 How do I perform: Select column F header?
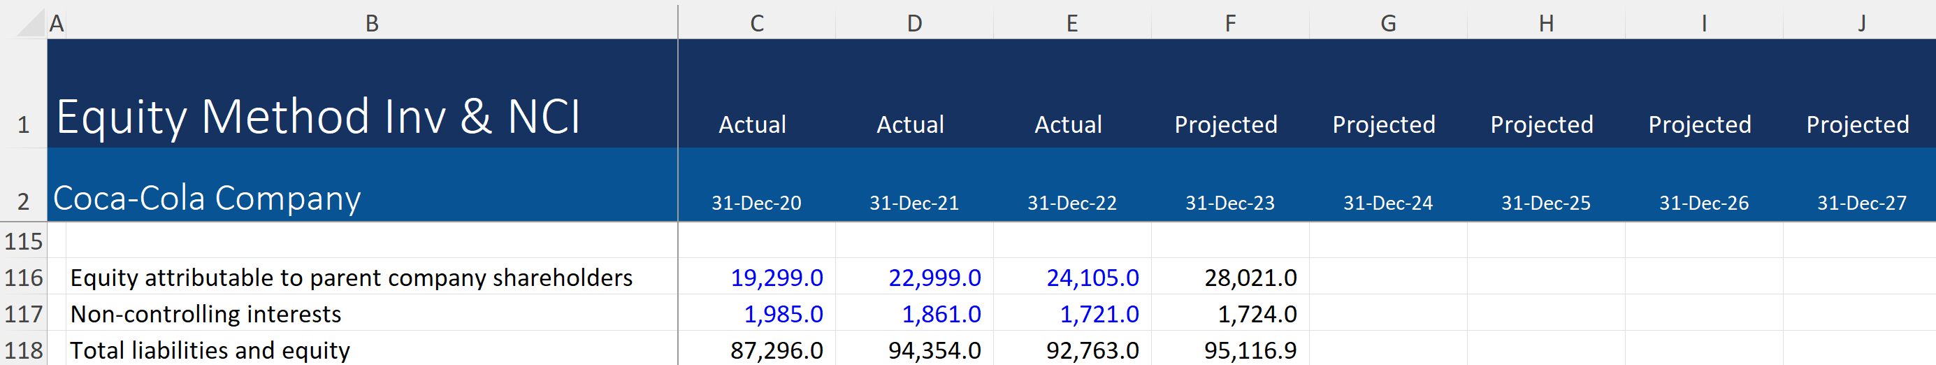tap(1229, 22)
